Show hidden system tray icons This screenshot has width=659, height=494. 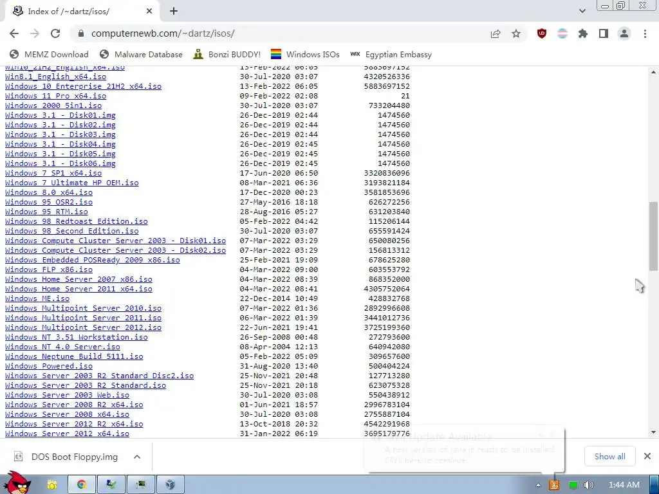click(539, 485)
